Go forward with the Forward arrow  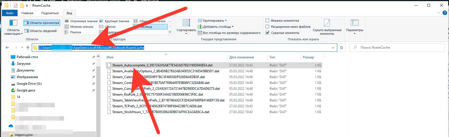coord(16,48)
